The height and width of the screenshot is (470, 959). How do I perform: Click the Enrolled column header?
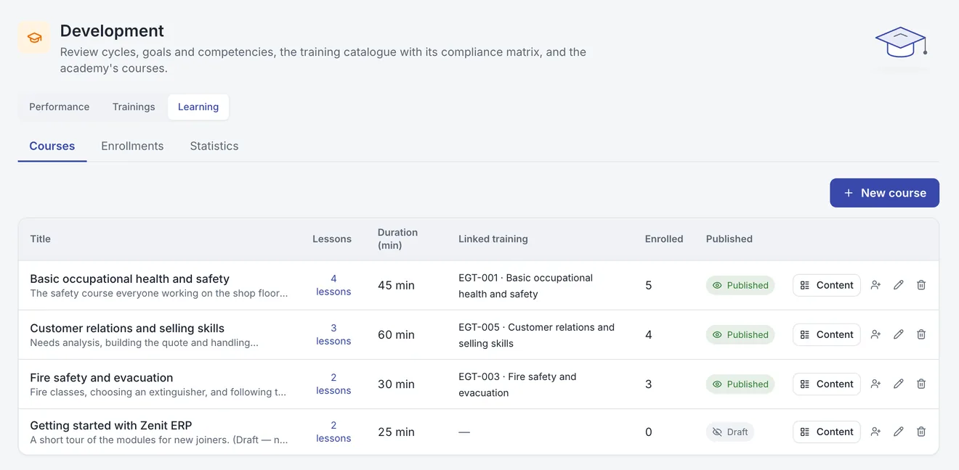(664, 239)
